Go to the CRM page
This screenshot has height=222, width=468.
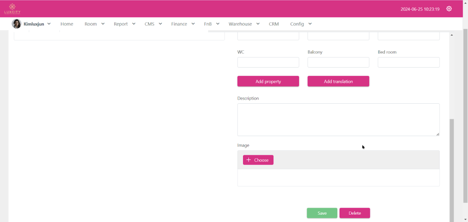tap(274, 24)
